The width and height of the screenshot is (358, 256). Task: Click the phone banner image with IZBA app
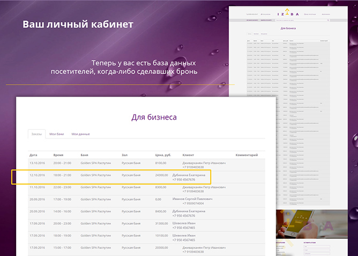click(x=312, y=224)
